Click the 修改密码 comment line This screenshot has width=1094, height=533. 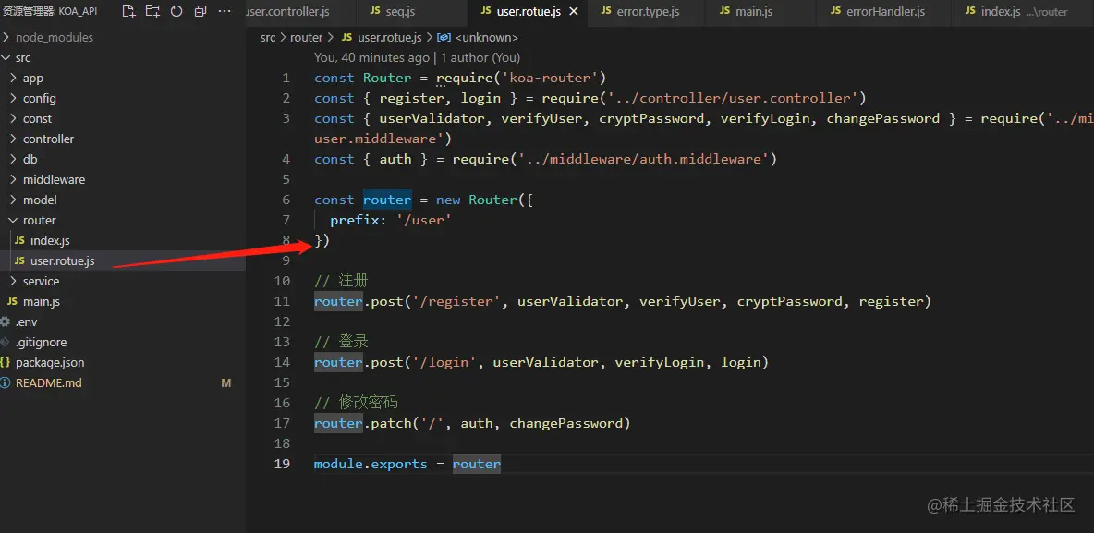(x=356, y=403)
